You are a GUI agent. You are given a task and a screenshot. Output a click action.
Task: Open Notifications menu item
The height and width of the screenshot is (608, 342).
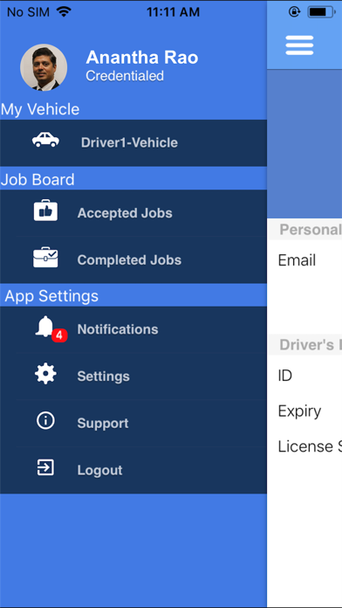pos(133,329)
